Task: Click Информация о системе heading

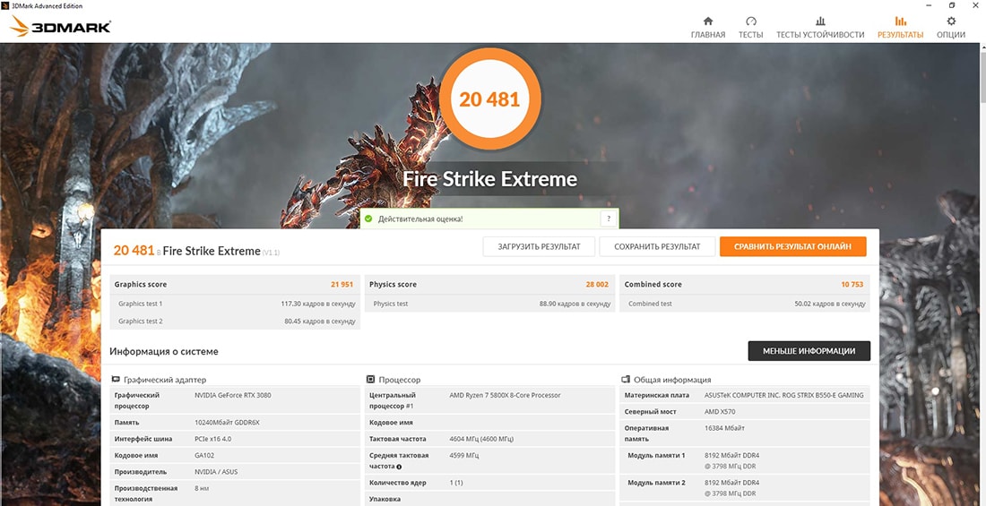Action: 164,351
